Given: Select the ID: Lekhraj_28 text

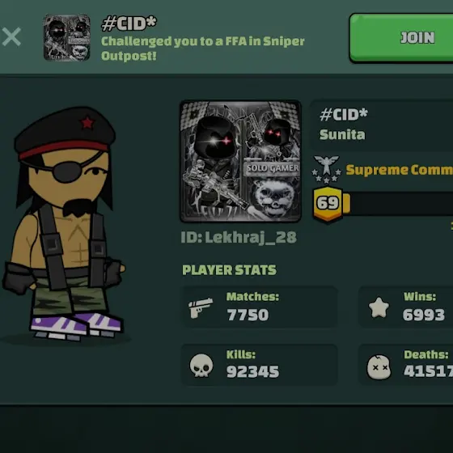Looking at the screenshot, I should pyautogui.click(x=239, y=238).
